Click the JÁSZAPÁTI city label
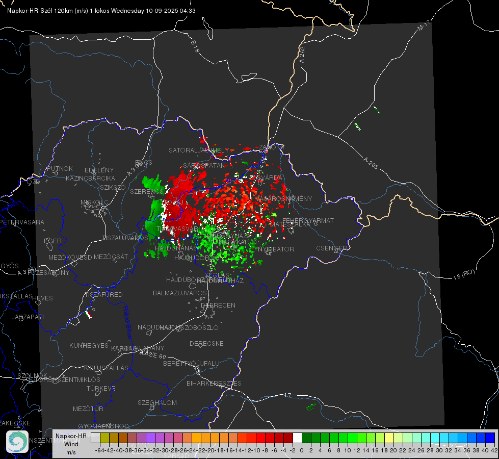The height and width of the screenshot is (459, 499). pyautogui.click(x=28, y=317)
